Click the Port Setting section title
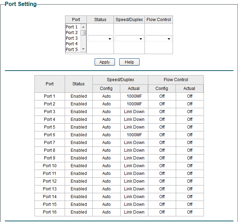Image resolution: width=238 pixels, height=222 pixels. (x=21, y=4)
